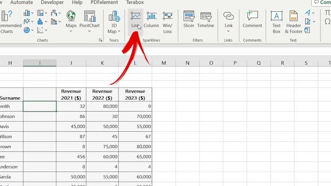Image resolution: width=331 pixels, height=186 pixels.
Task: Open Header & Footer
Action: click(294, 22)
